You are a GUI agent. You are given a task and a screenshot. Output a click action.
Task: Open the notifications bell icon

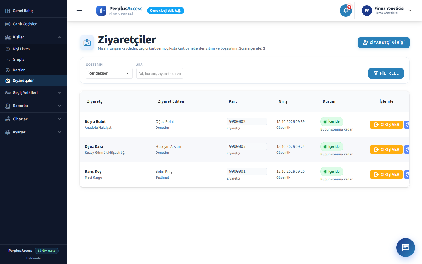pyautogui.click(x=346, y=11)
